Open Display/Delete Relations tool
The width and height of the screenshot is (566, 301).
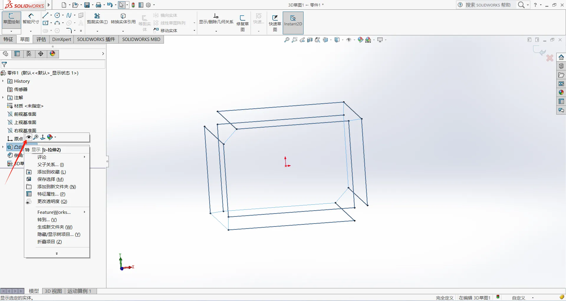tap(216, 19)
